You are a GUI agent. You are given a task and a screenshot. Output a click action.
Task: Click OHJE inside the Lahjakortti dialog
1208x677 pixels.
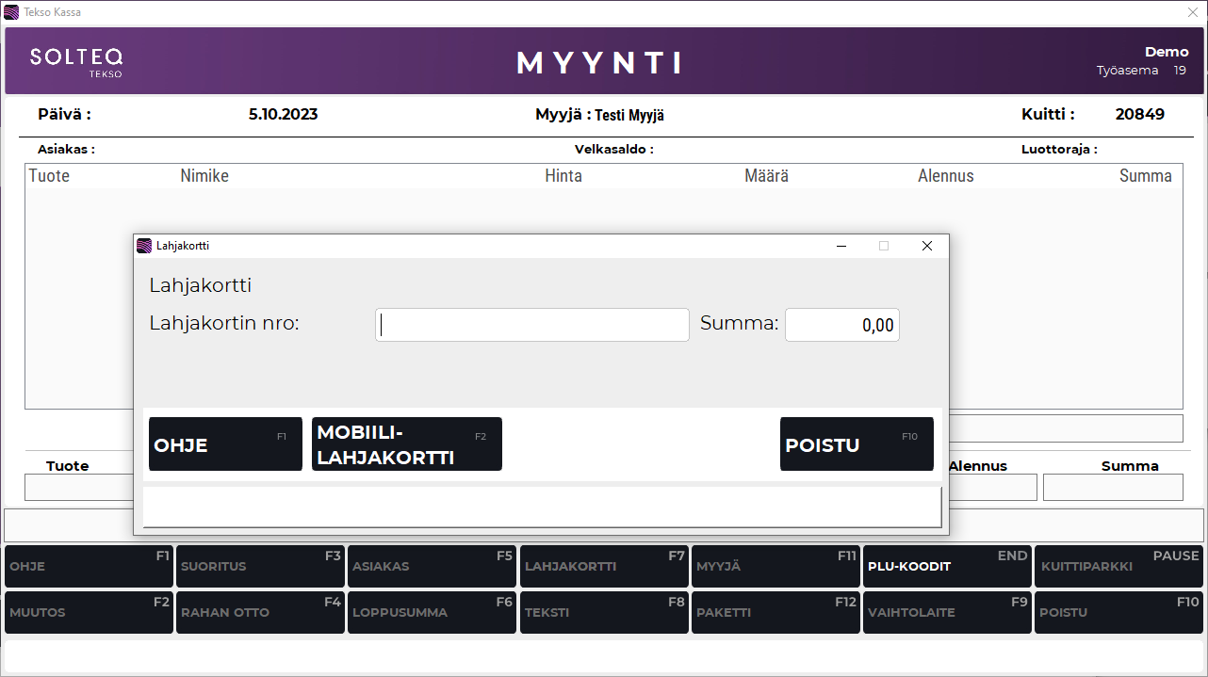pyautogui.click(x=224, y=443)
